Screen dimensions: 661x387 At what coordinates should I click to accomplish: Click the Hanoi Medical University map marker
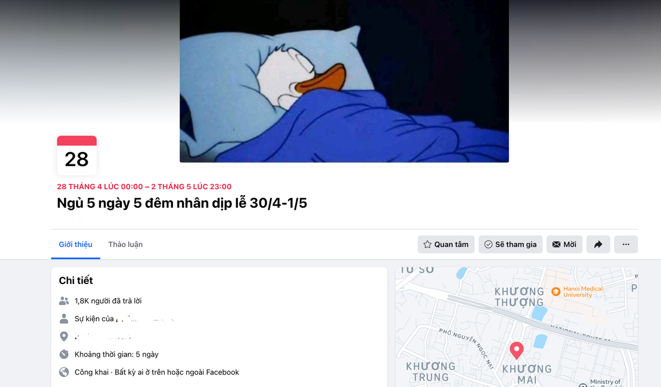556,292
